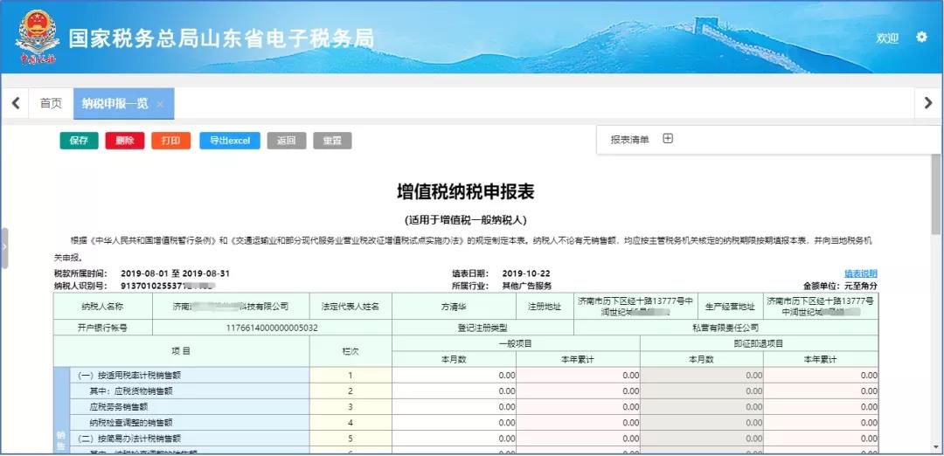
Task: Click the 金额单位:元至角分 text
Action: point(840,286)
